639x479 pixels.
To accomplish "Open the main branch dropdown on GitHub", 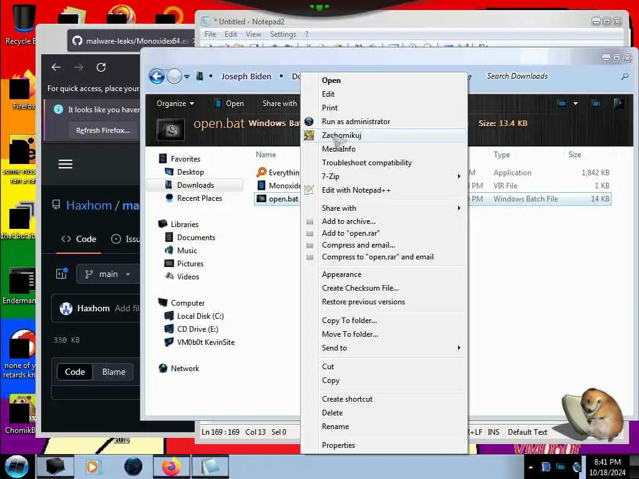I will pos(109,274).
